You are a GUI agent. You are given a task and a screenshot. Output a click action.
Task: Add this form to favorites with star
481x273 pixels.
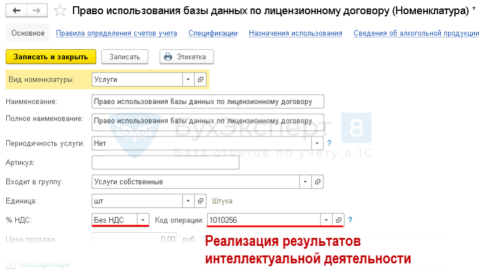pyautogui.click(x=61, y=11)
